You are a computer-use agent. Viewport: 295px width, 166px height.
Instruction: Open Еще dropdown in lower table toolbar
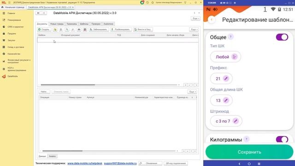(x=192, y=92)
